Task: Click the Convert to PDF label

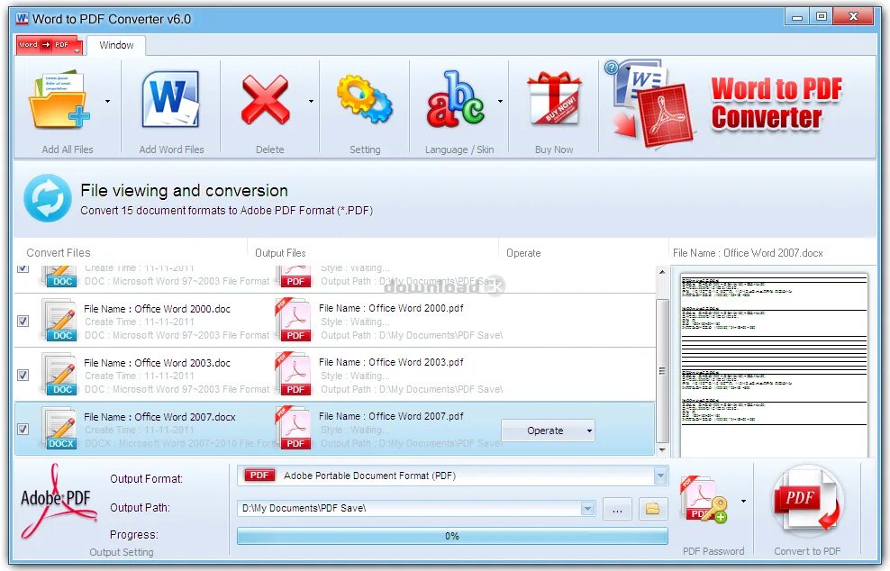Action: (x=807, y=551)
